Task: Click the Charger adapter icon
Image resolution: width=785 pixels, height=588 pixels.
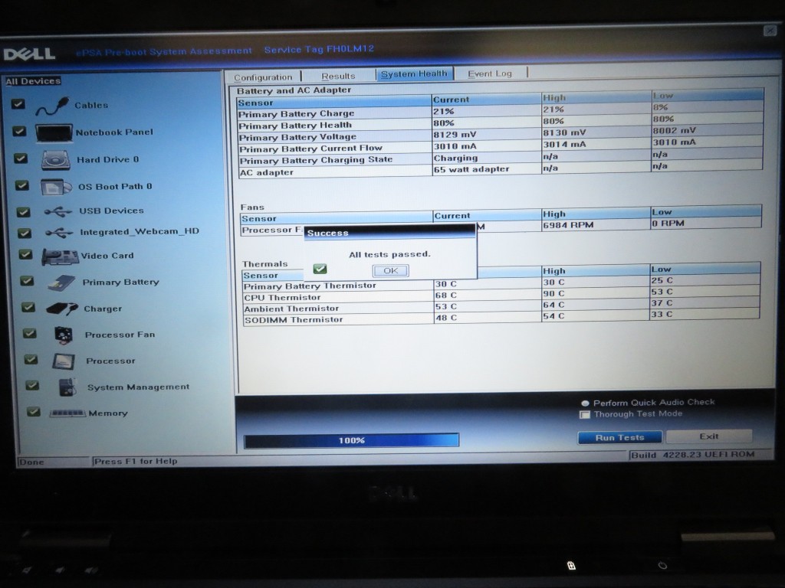Action: [x=62, y=309]
